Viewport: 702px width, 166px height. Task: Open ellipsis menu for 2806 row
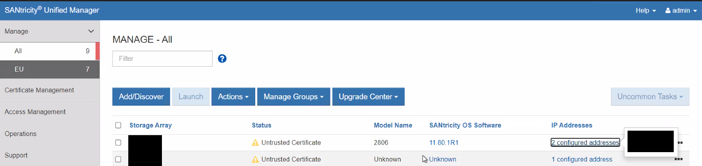(x=680, y=143)
